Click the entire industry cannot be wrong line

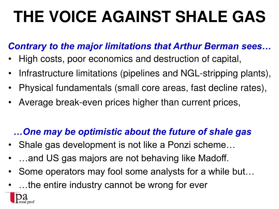113,185
